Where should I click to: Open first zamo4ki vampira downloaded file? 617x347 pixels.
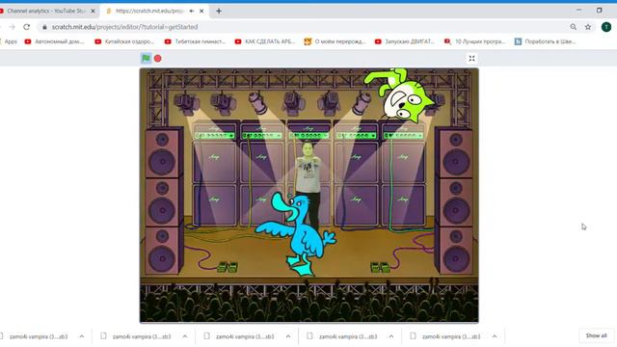39,336
